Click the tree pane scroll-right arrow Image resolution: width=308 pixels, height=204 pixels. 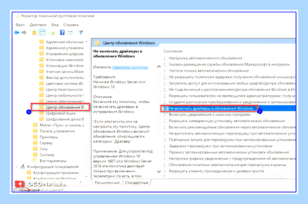81,182
